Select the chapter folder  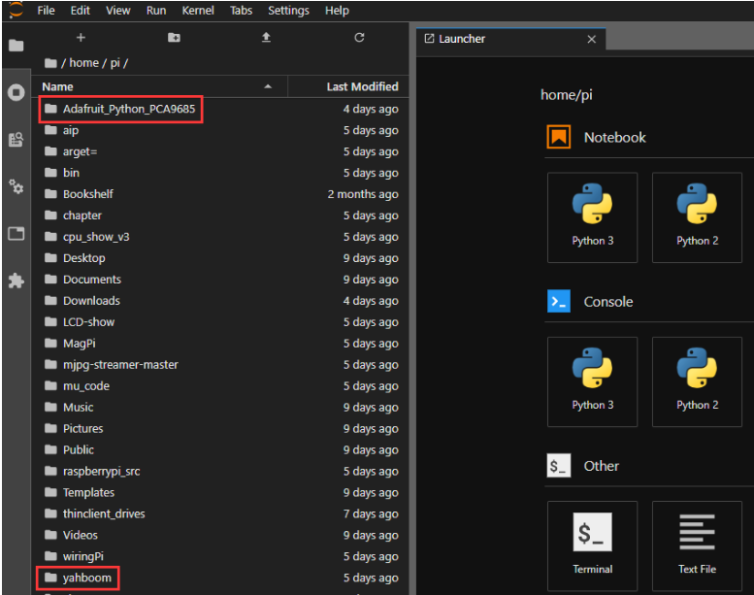tap(220, 215)
